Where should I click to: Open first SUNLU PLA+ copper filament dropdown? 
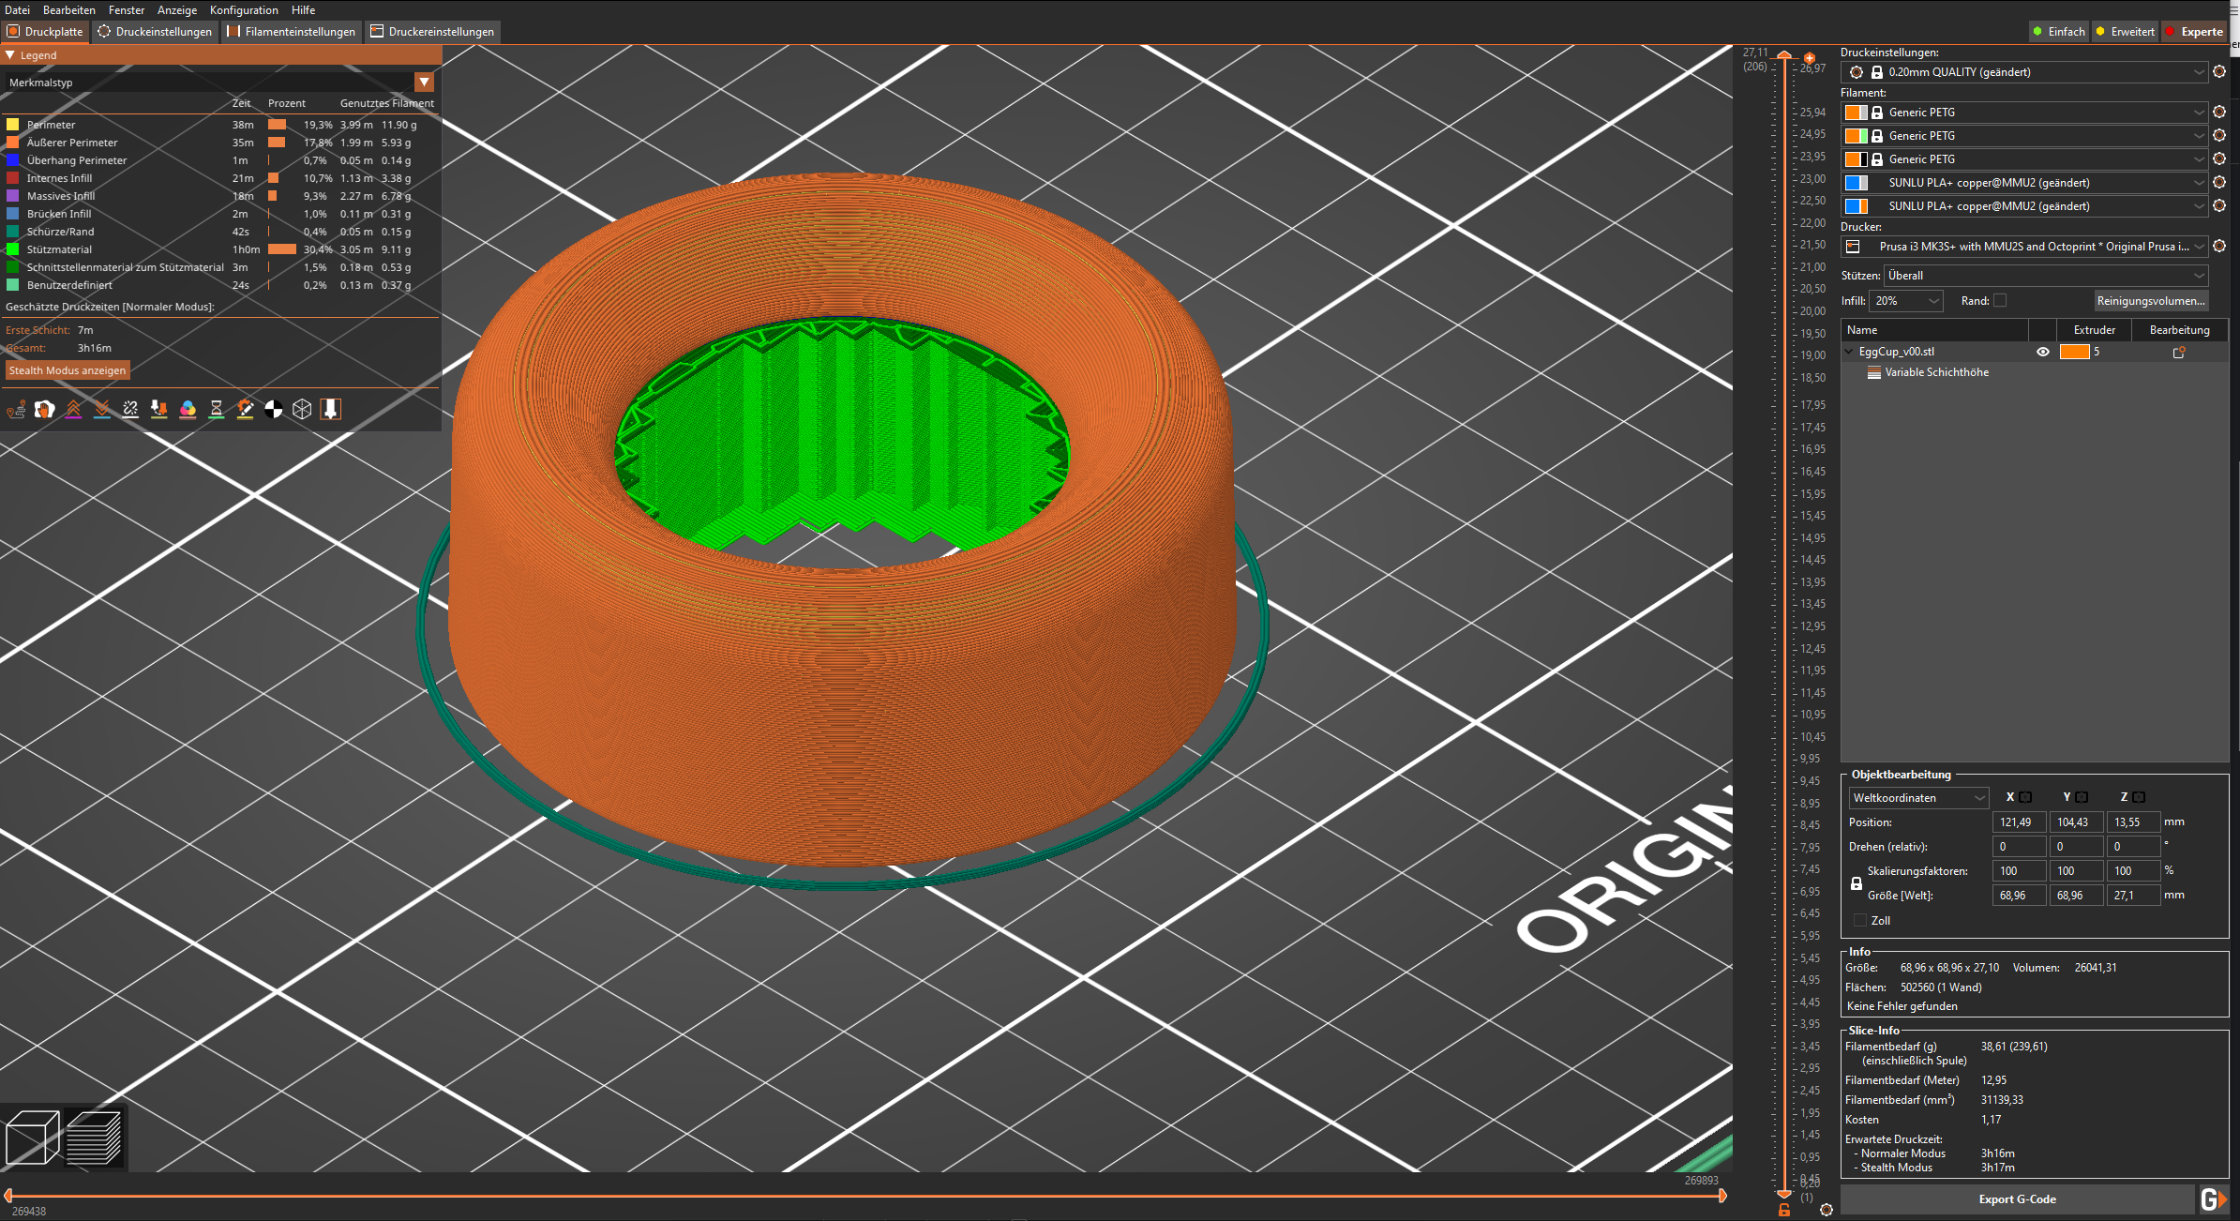(2024, 182)
